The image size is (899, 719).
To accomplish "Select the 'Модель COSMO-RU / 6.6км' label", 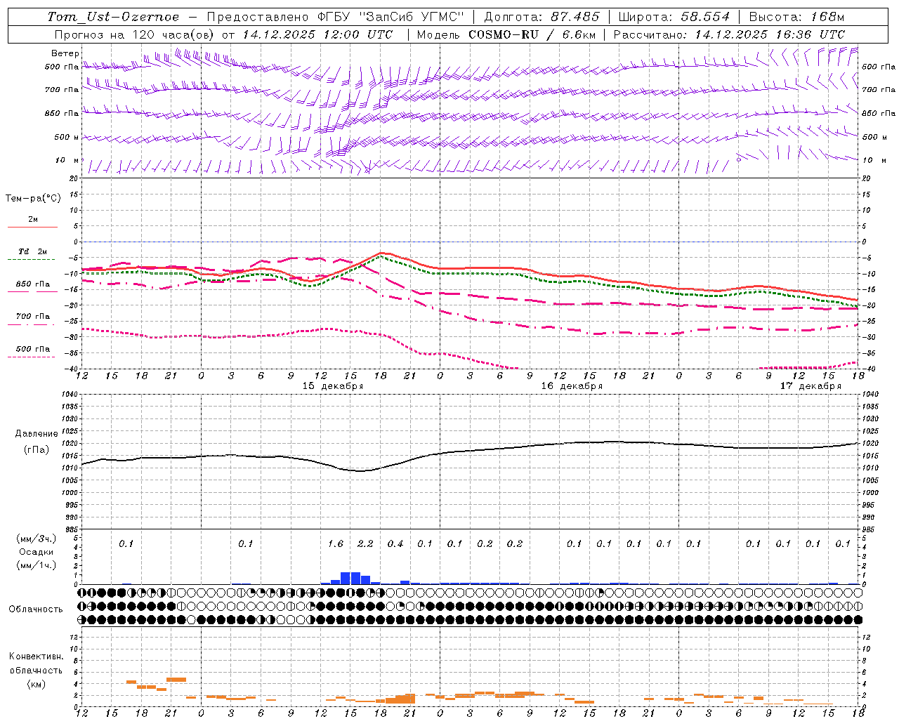I will click(x=506, y=34).
